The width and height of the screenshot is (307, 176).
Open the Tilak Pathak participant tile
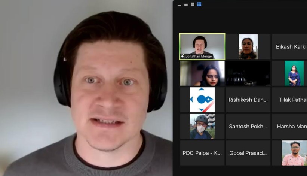tap(290, 100)
